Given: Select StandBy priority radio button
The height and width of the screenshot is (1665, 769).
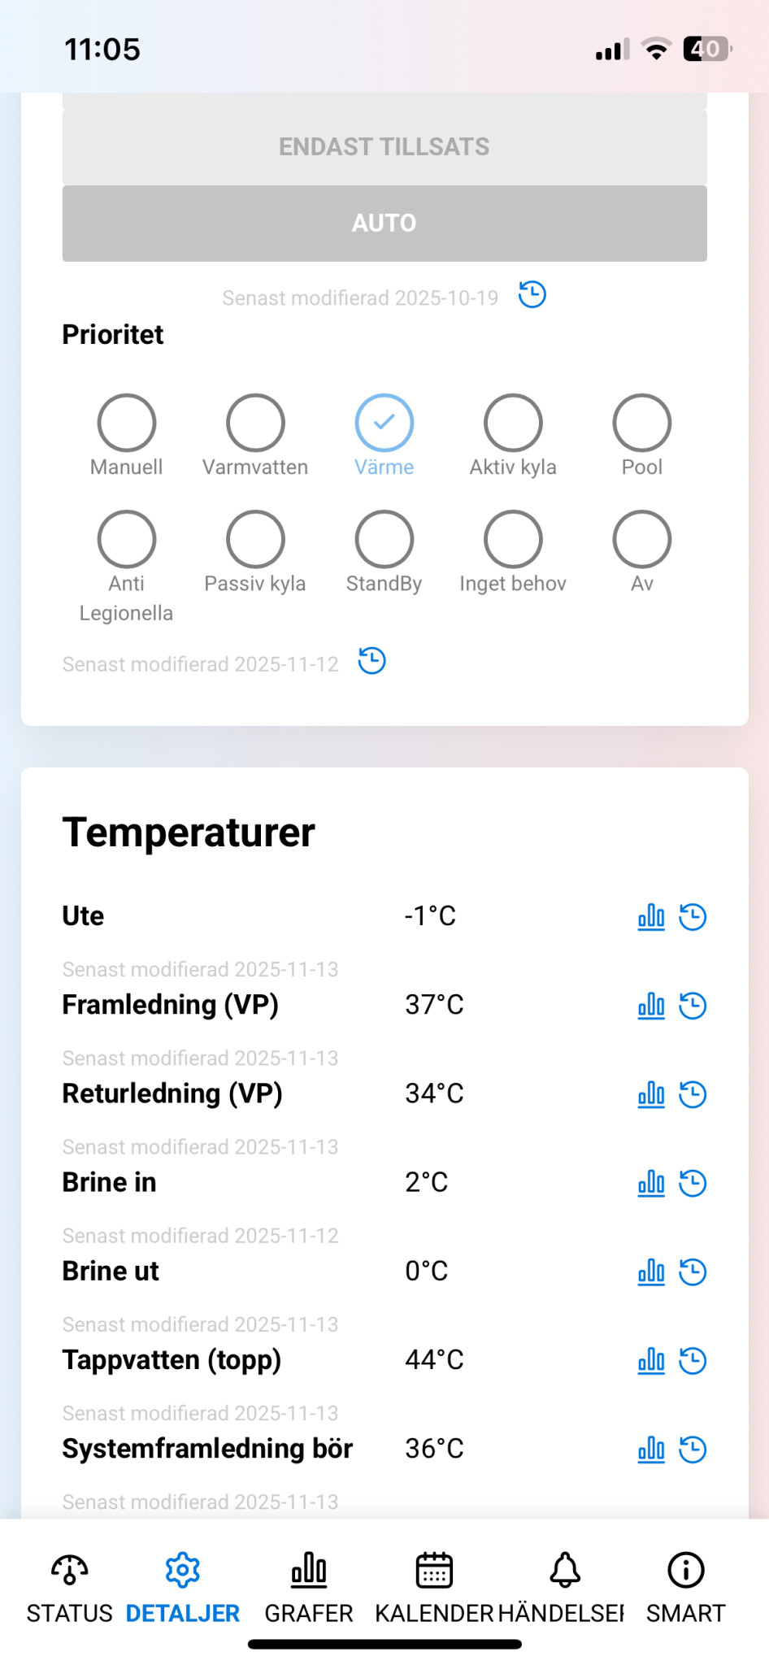Looking at the screenshot, I should (384, 539).
